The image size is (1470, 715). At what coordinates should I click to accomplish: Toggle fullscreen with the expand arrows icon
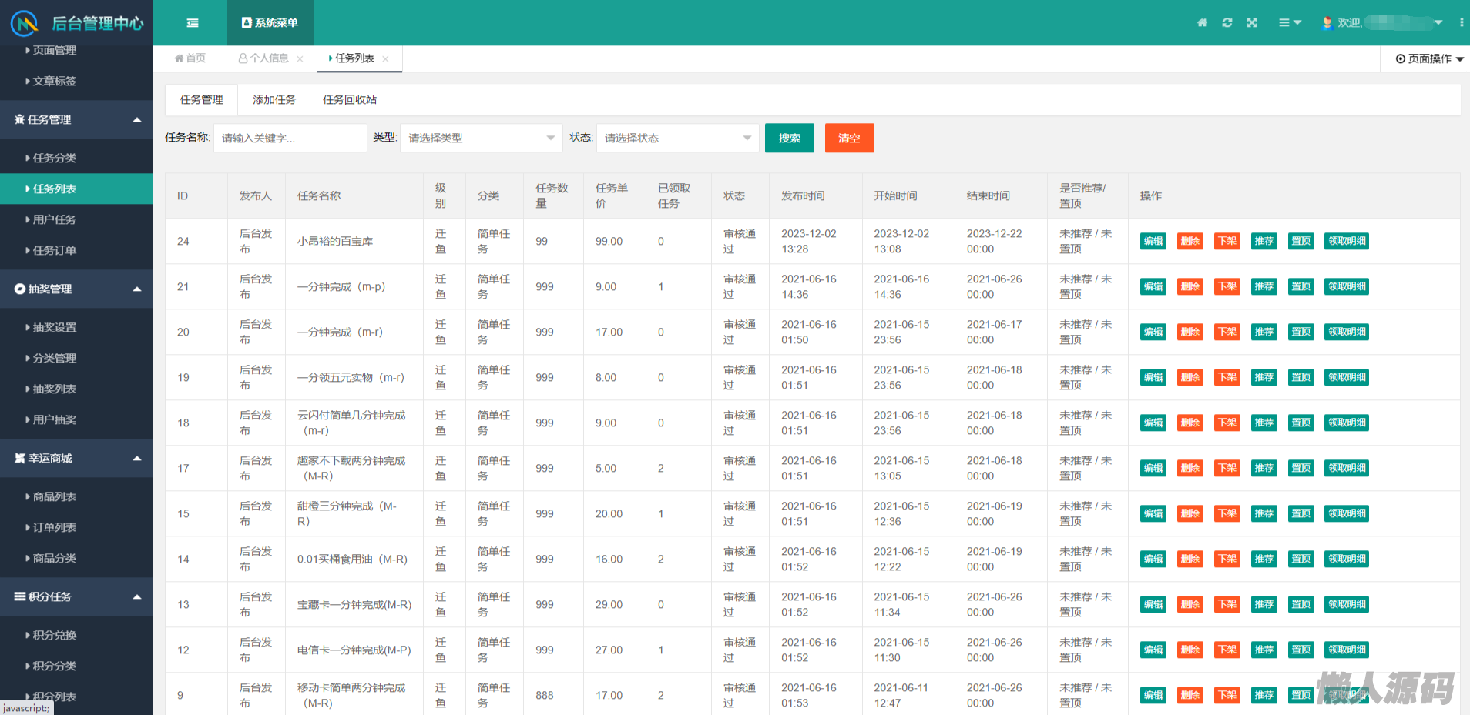coord(1252,23)
